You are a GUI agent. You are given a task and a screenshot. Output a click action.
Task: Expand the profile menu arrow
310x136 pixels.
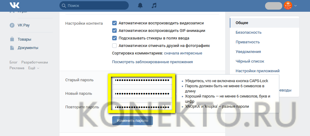[x=296, y=6]
